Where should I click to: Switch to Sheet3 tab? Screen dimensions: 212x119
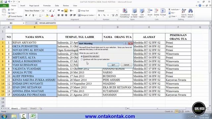[33, 108]
